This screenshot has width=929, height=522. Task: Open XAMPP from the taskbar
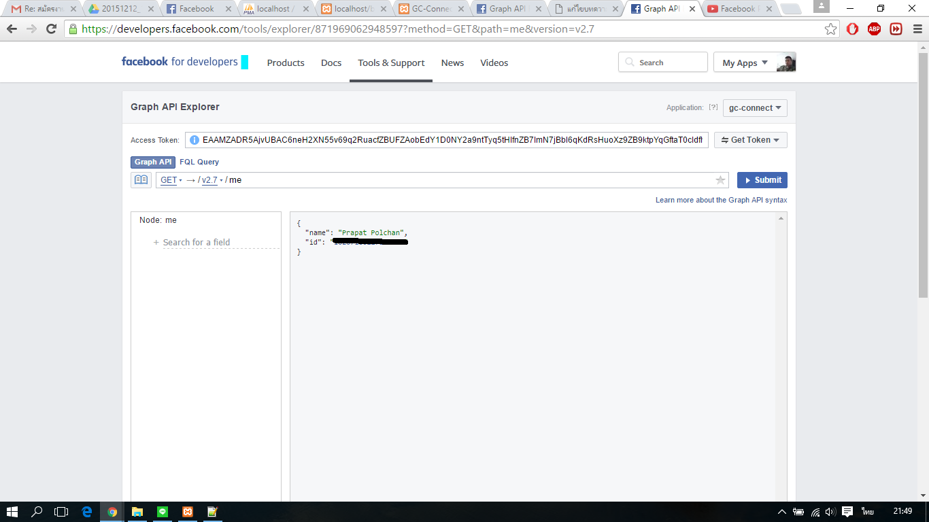click(188, 512)
